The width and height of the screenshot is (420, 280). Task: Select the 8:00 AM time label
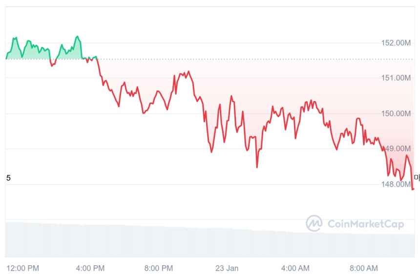364,268
